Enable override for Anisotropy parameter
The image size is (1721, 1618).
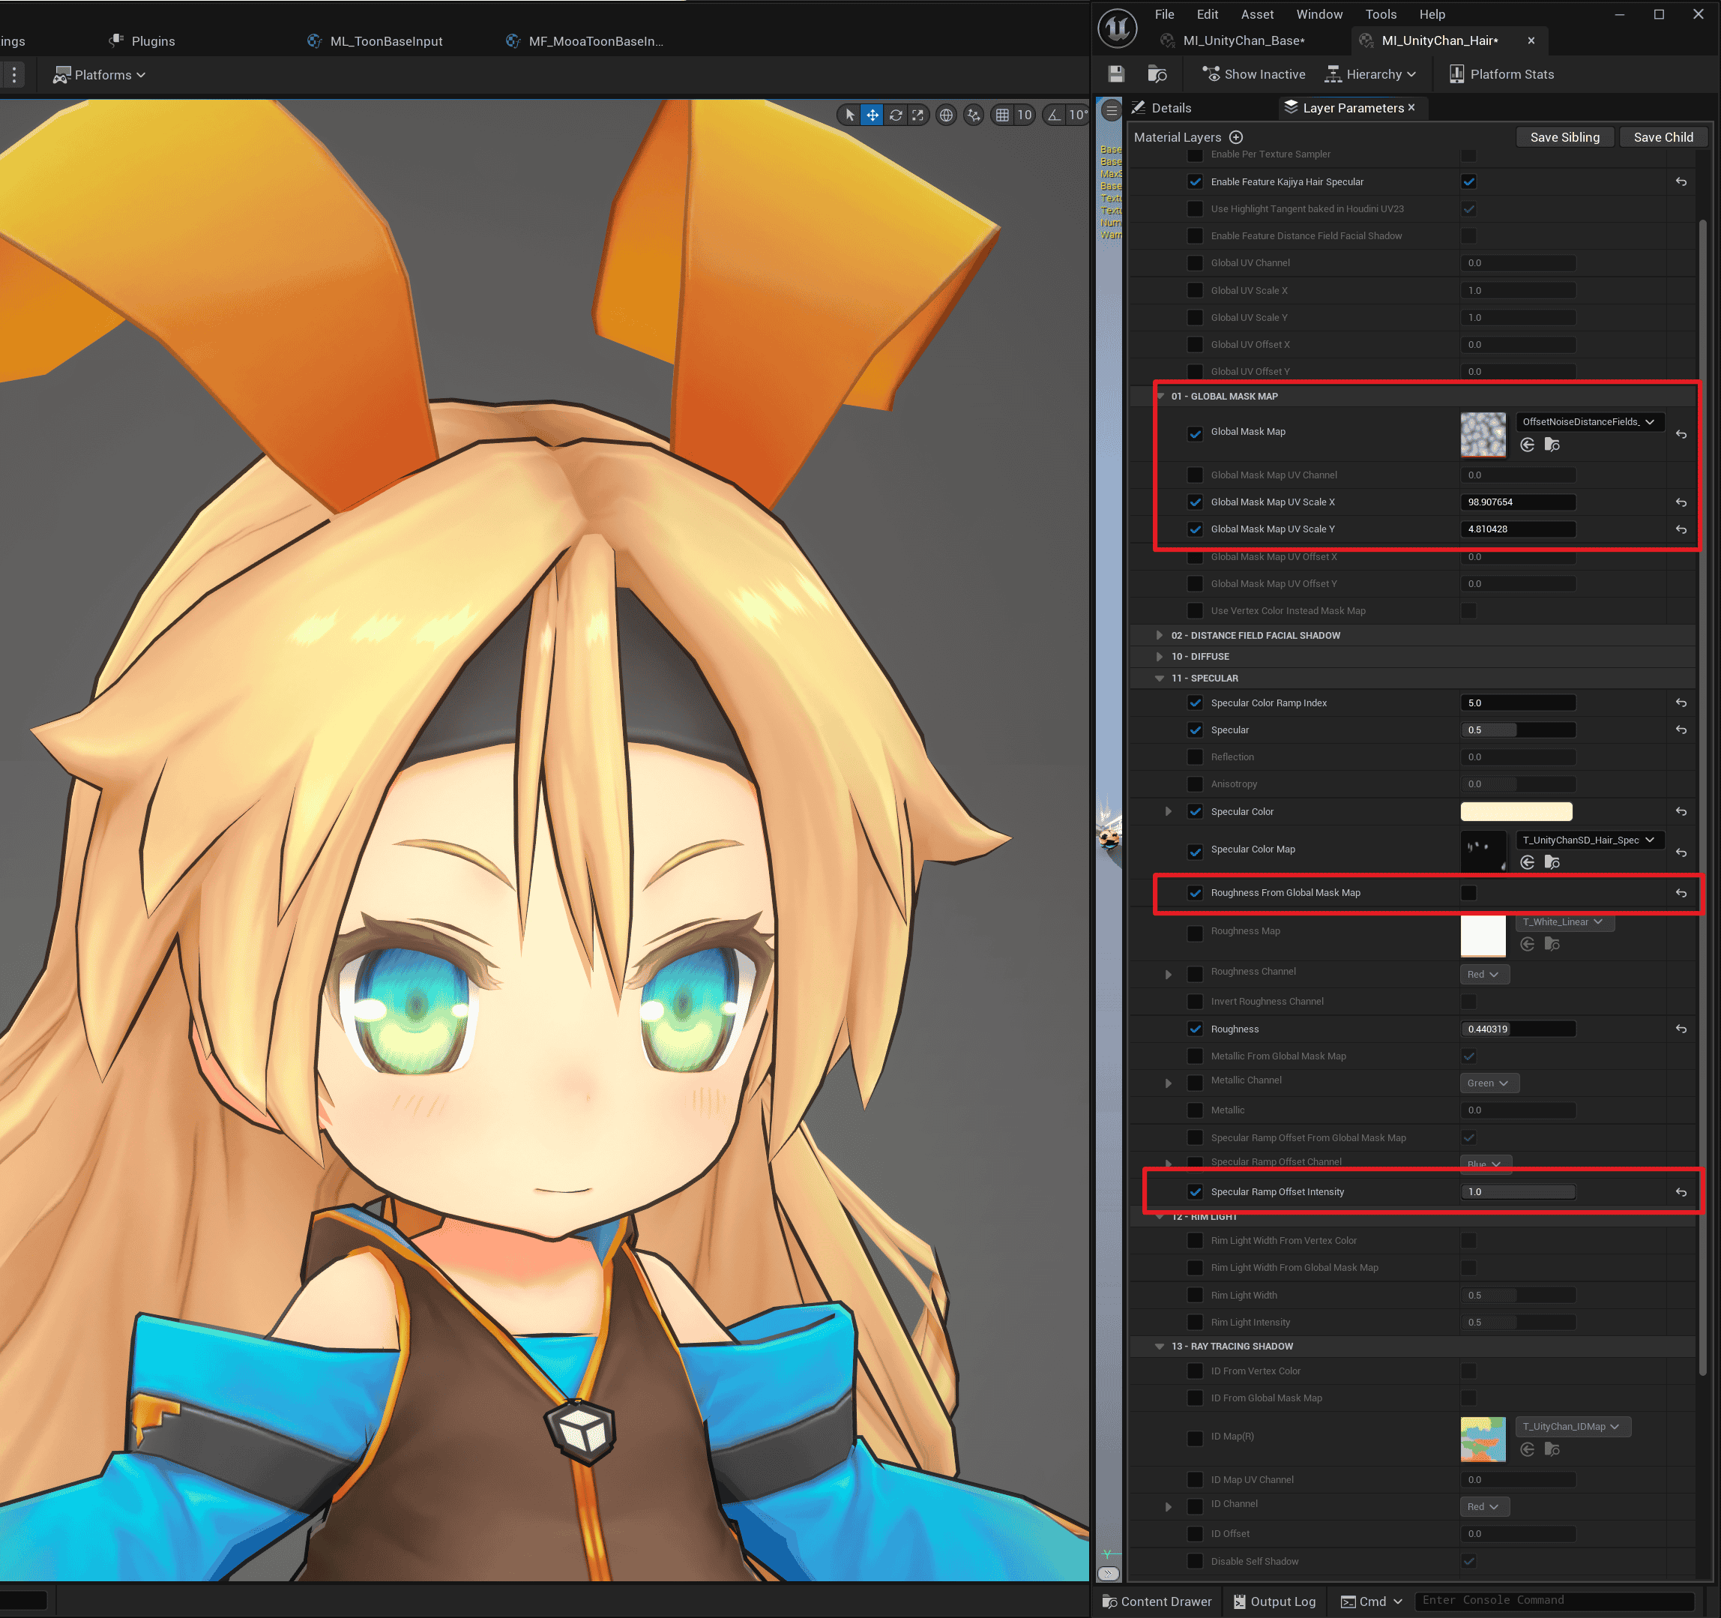(1195, 784)
